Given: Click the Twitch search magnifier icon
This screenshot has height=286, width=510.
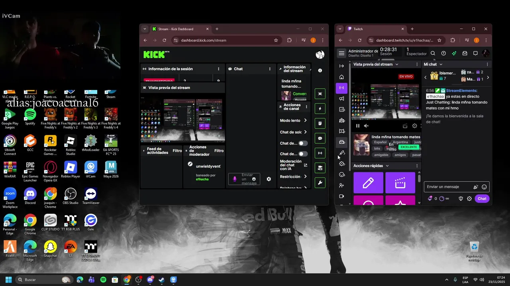Looking at the screenshot, I should (x=433, y=53).
